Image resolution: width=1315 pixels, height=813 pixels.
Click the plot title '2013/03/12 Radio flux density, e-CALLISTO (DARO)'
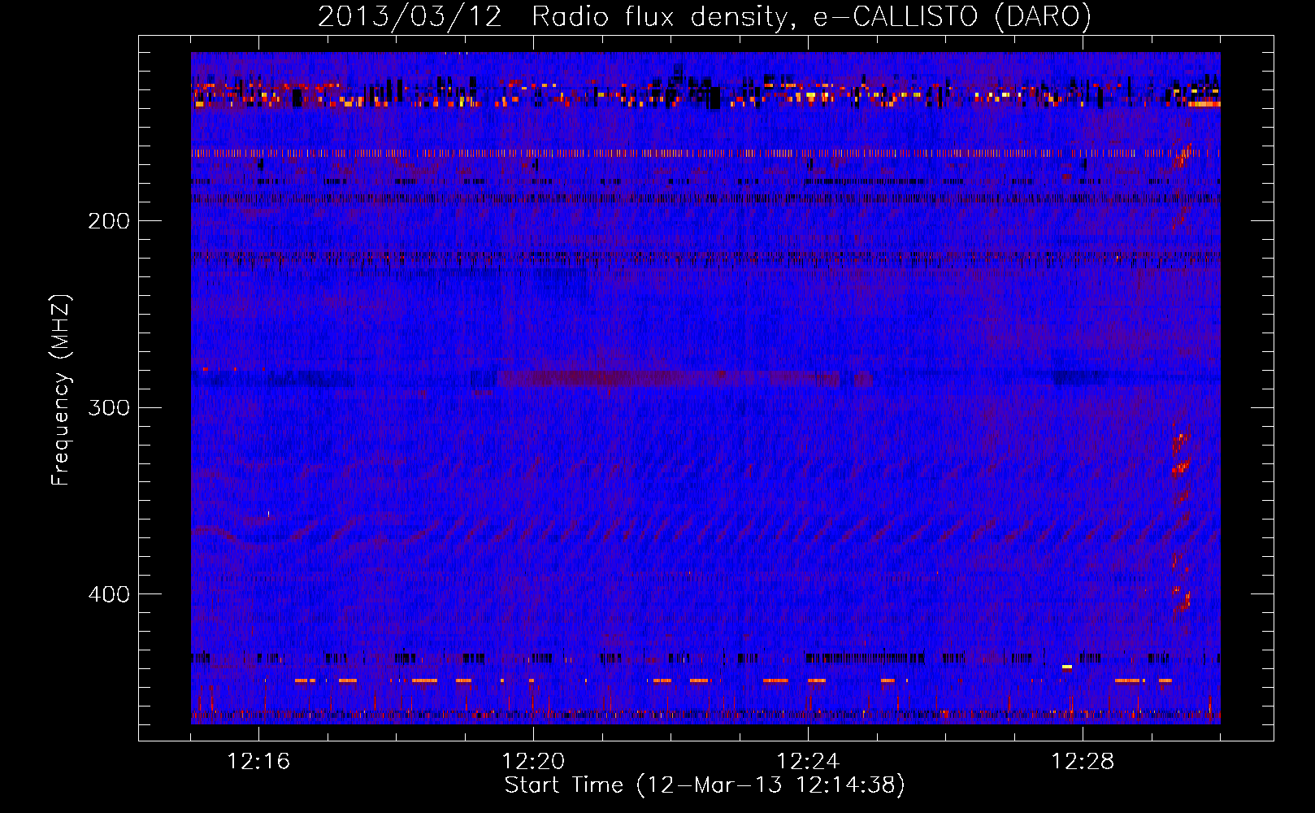pos(704,16)
